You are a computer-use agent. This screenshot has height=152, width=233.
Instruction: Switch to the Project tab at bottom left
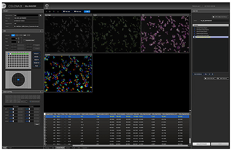pyautogui.click(x=10, y=148)
